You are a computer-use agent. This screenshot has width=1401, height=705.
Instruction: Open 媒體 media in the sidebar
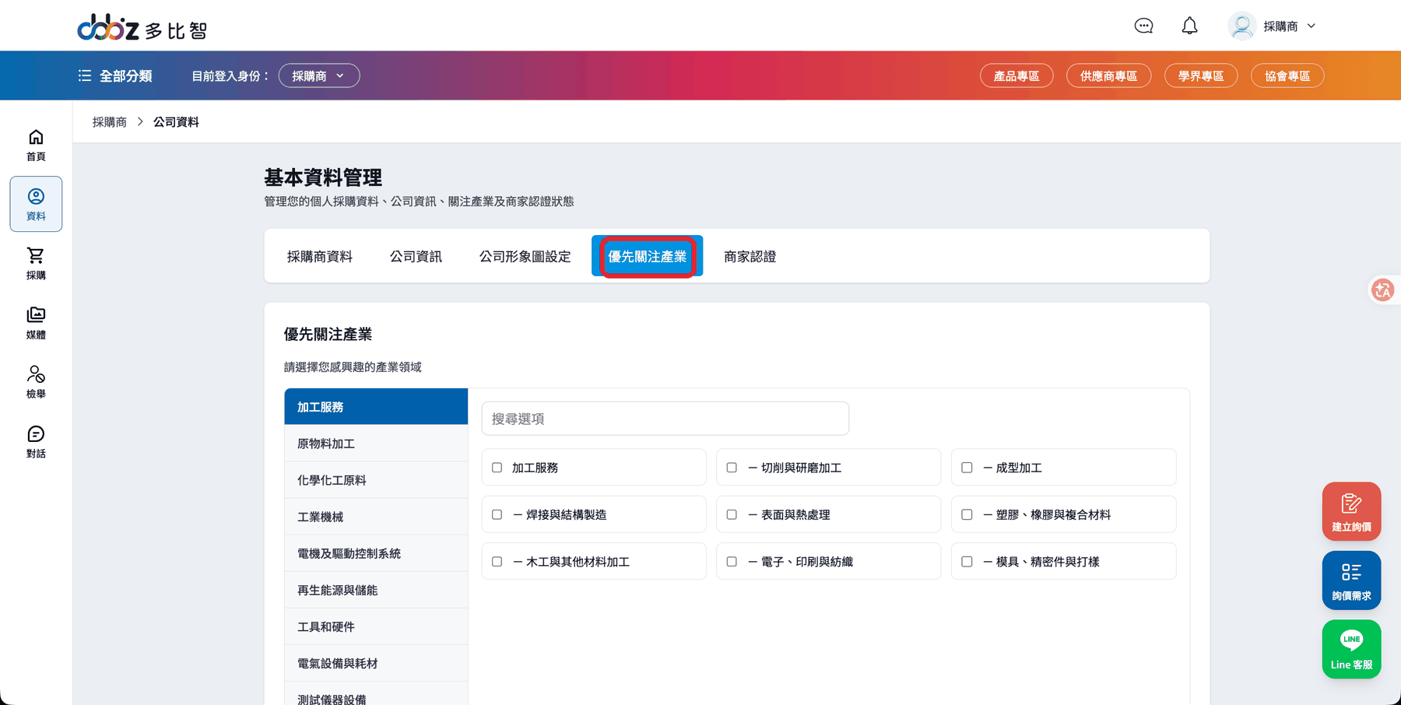coord(36,323)
